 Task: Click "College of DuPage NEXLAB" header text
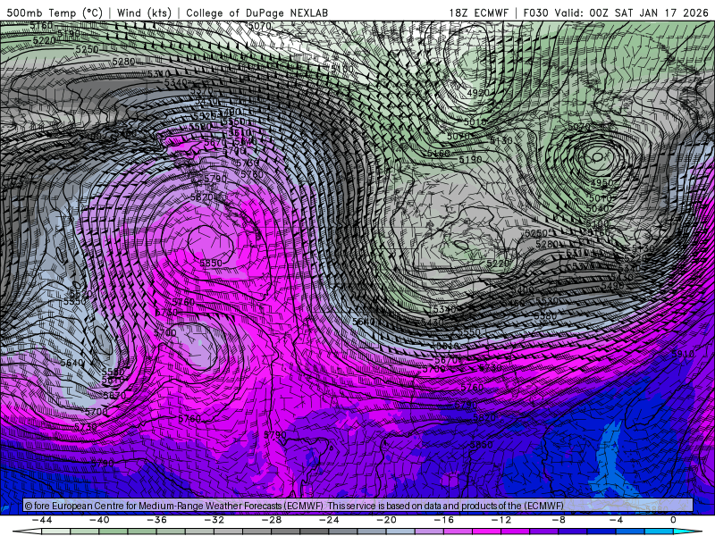(257, 13)
